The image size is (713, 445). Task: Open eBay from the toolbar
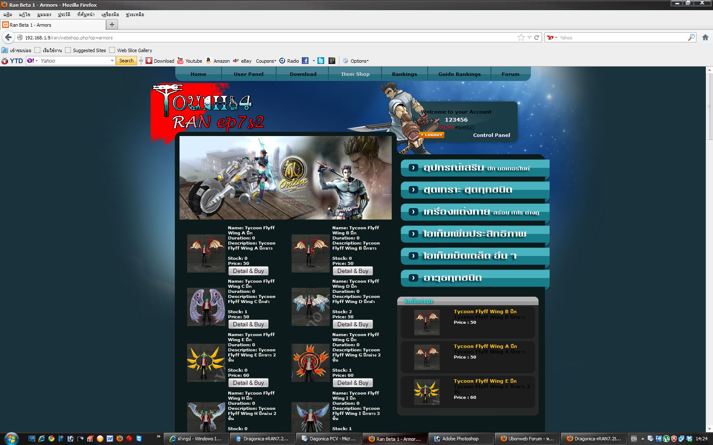242,61
